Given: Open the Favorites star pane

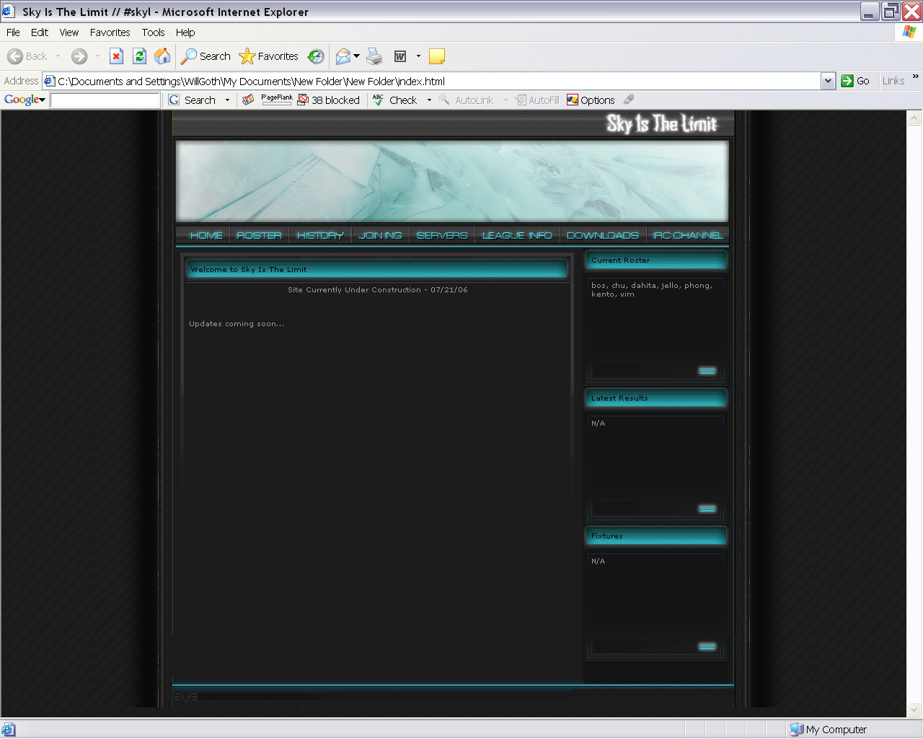Looking at the screenshot, I should [269, 56].
